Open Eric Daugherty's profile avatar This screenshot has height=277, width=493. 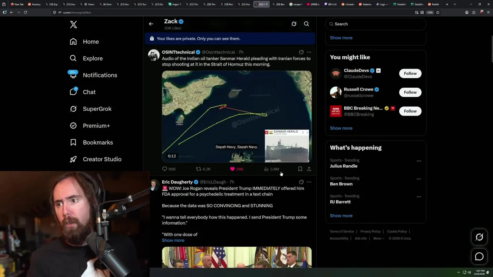point(154,185)
